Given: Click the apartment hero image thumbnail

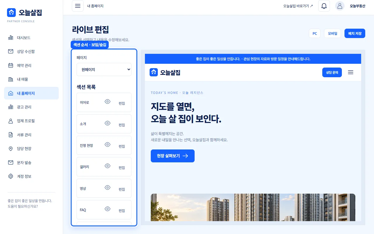Looking at the screenshot, I should [253, 207].
